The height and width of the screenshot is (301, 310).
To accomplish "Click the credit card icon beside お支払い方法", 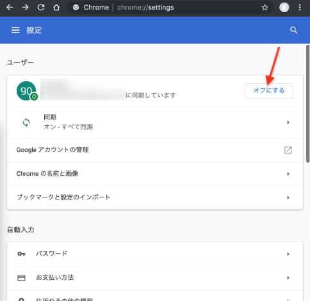I will click(21, 278).
